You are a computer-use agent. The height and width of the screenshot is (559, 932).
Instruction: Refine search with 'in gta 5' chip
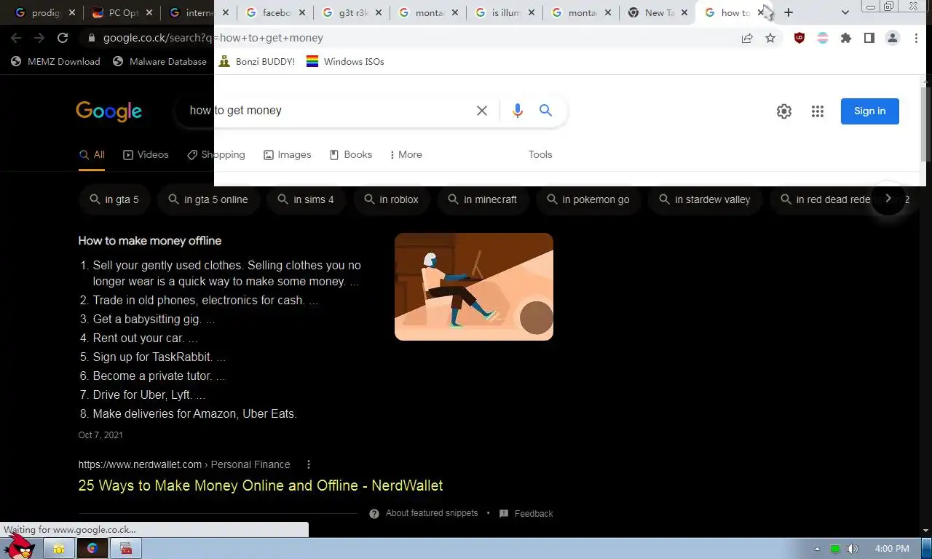(x=114, y=199)
